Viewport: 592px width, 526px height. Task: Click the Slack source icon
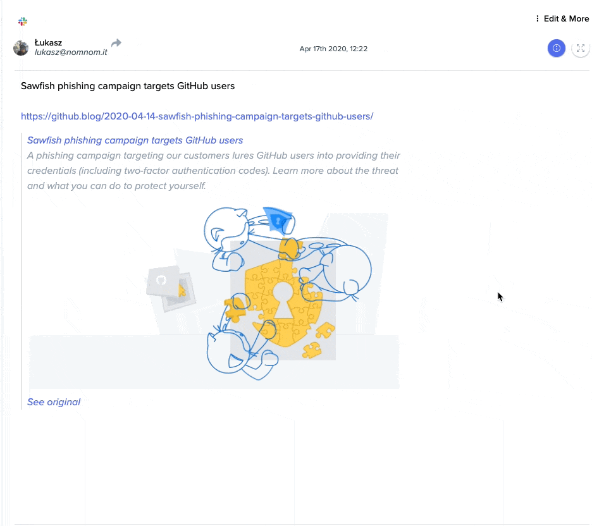(x=23, y=21)
